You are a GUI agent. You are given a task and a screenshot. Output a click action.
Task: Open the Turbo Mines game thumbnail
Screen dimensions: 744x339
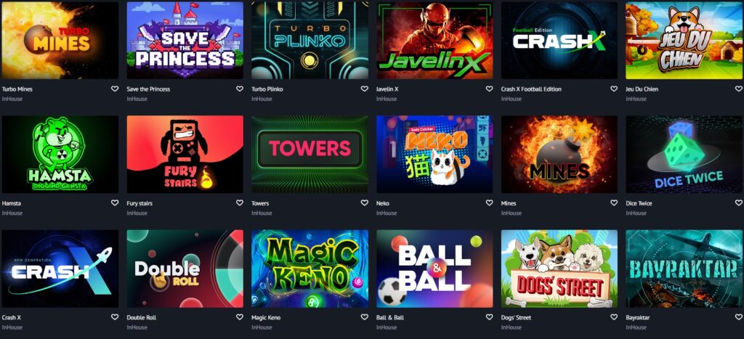point(60,41)
